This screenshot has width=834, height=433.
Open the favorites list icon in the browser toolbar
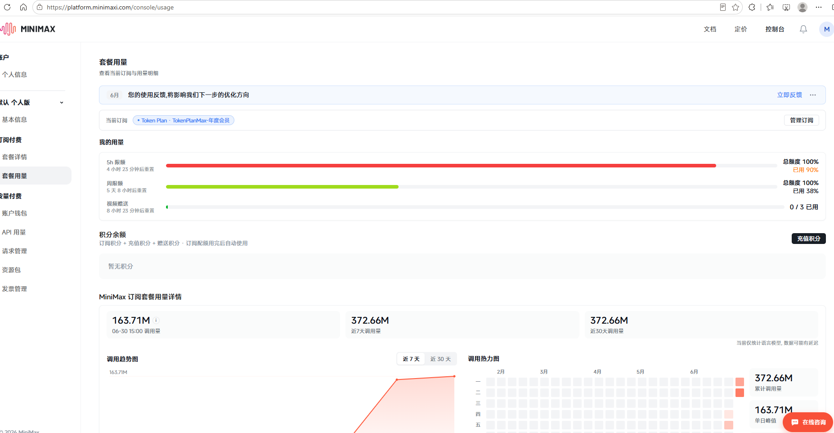tap(770, 7)
